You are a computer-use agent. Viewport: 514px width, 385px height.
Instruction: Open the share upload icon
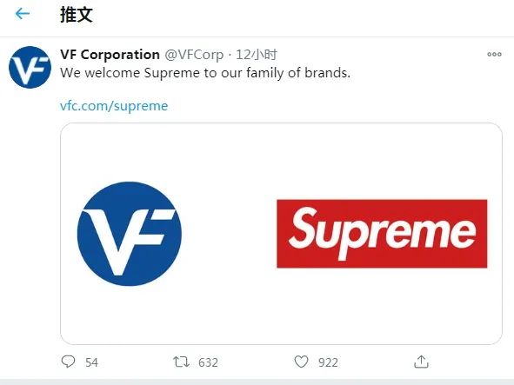[x=421, y=362]
